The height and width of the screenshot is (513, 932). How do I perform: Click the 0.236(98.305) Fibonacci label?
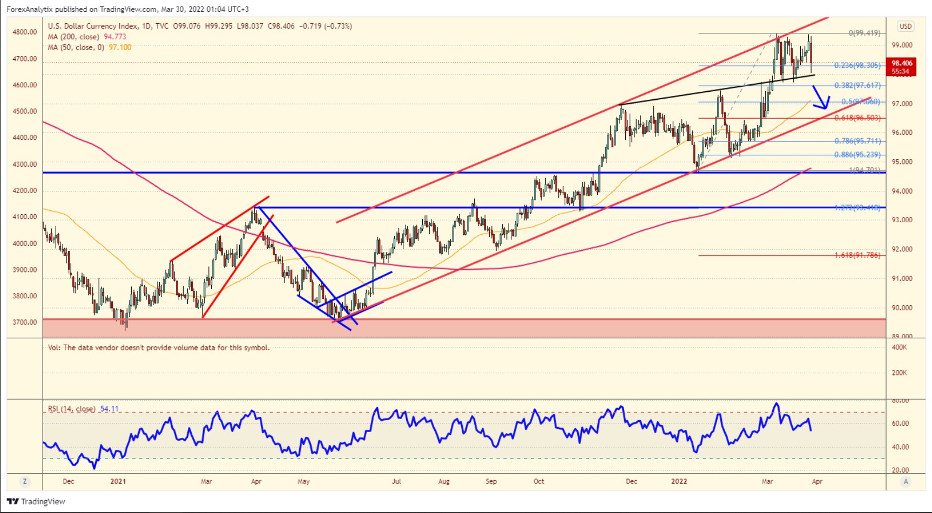pyautogui.click(x=857, y=66)
